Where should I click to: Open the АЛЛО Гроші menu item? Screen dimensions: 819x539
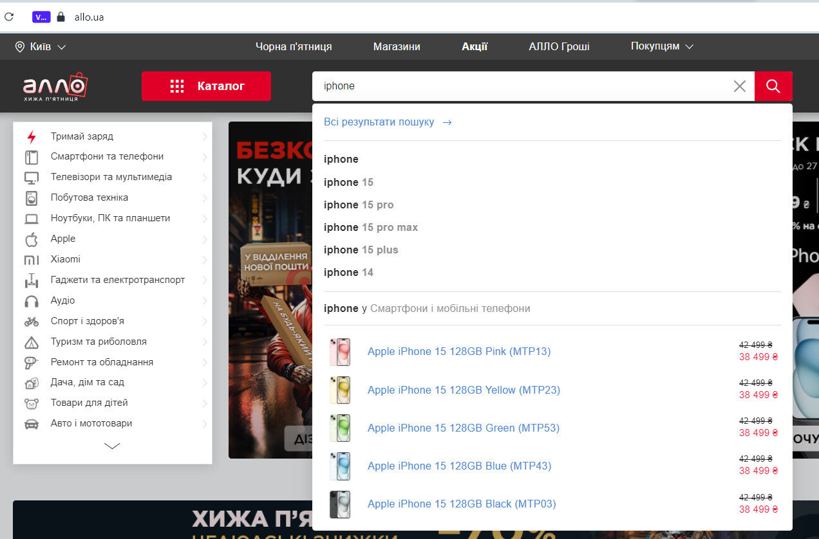pos(559,46)
